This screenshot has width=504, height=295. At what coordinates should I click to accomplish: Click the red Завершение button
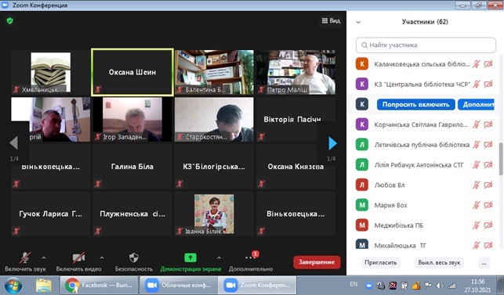pyautogui.click(x=317, y=262)
